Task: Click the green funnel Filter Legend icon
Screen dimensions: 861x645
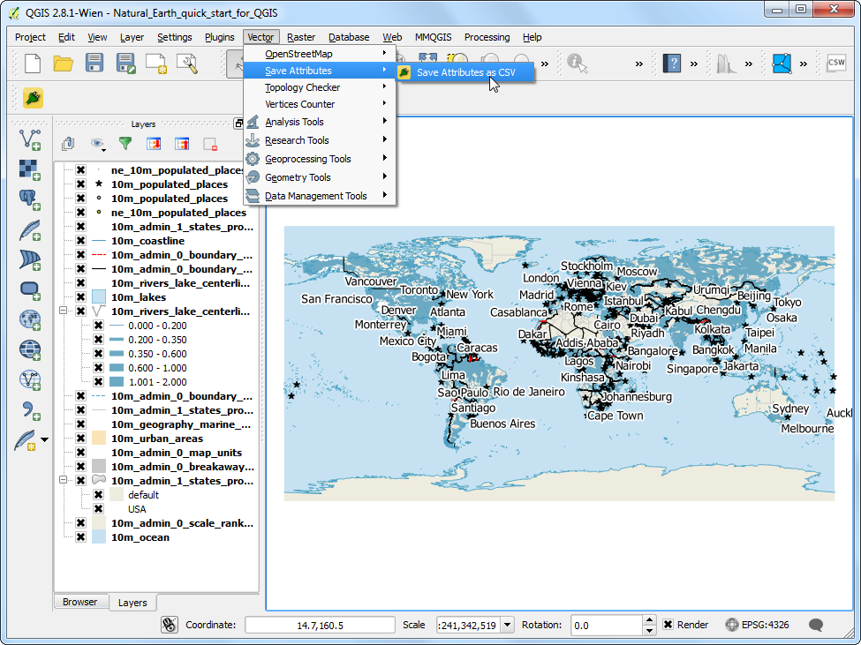Action: click(x=125, y=144)
